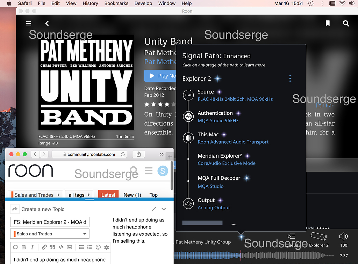358x264 pixels.
Task: Click the bookmark icon in Roon
Action: [328, 23]
